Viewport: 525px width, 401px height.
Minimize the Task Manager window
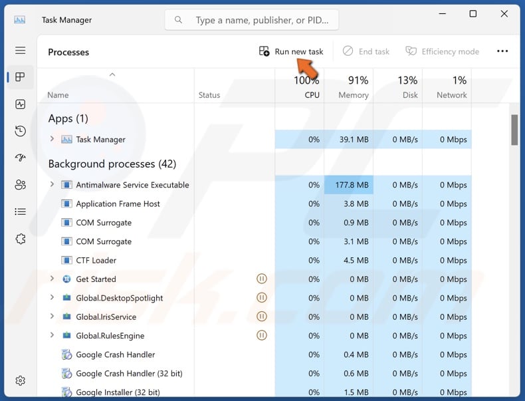pyautogui.click(x=443, y=14)
